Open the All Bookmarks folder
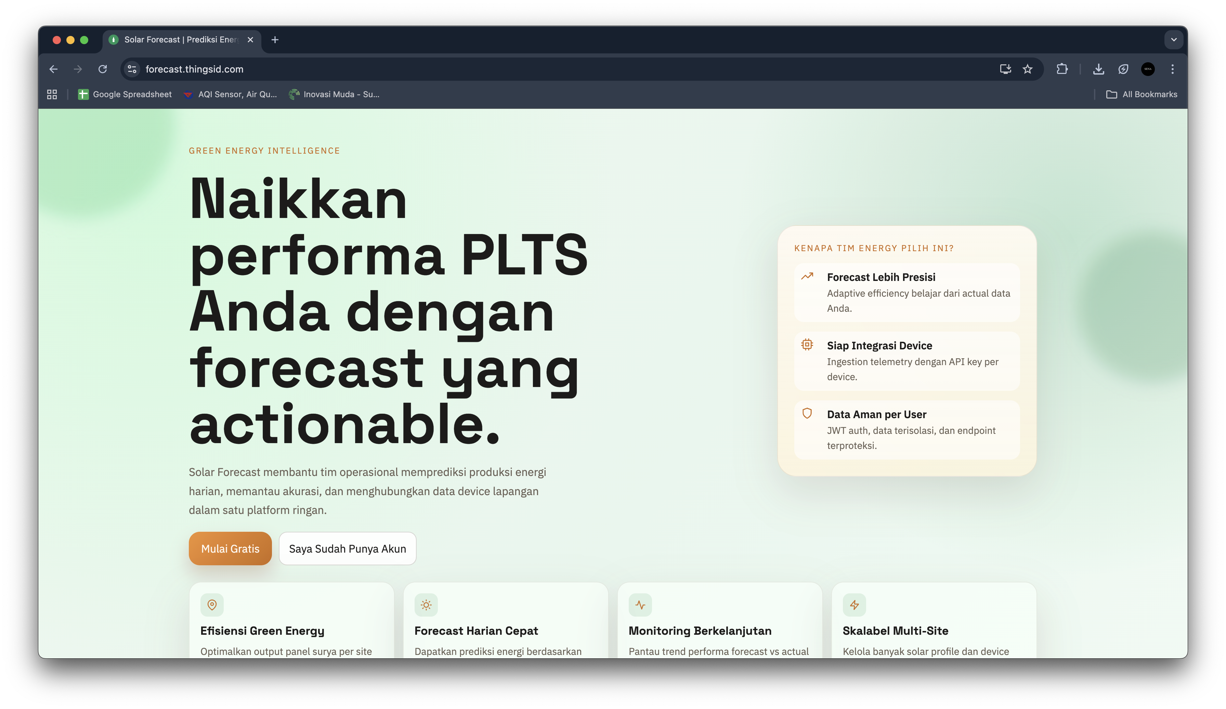 (x=1142, y=94)
